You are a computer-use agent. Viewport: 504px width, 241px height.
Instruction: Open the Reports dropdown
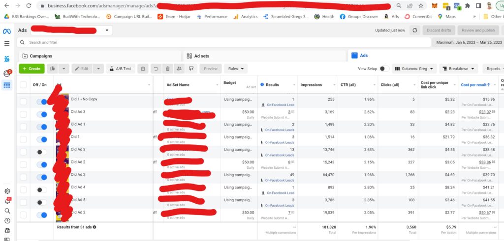[x=493, y=69]
